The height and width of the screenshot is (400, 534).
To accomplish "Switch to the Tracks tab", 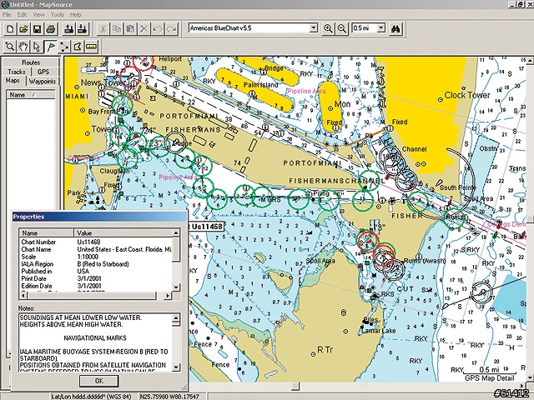I will (x=17, y=72).
